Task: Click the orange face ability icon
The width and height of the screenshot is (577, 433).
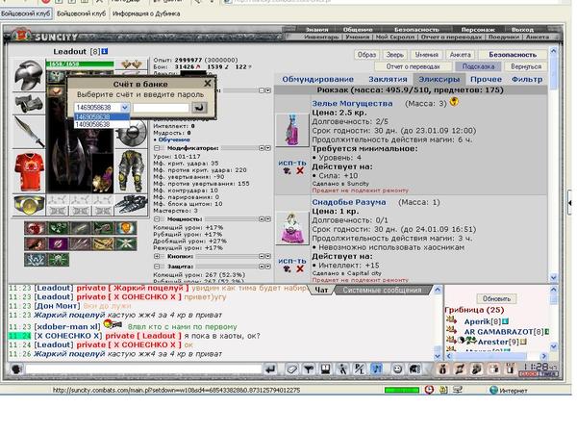Action: [x=126, y=228]
